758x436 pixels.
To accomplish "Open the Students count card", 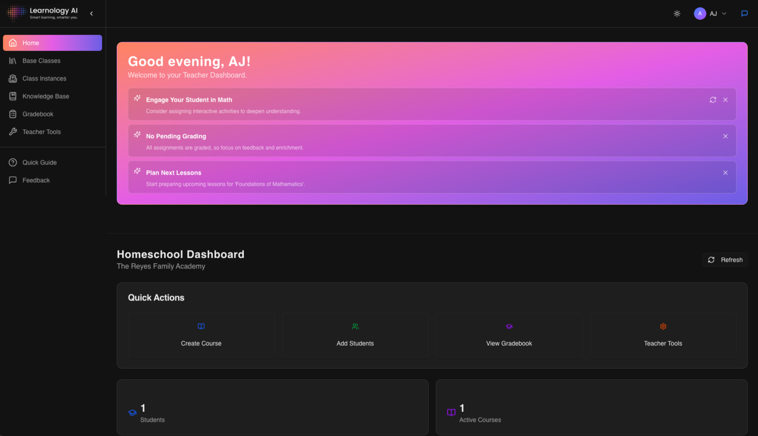I will 272,407.
